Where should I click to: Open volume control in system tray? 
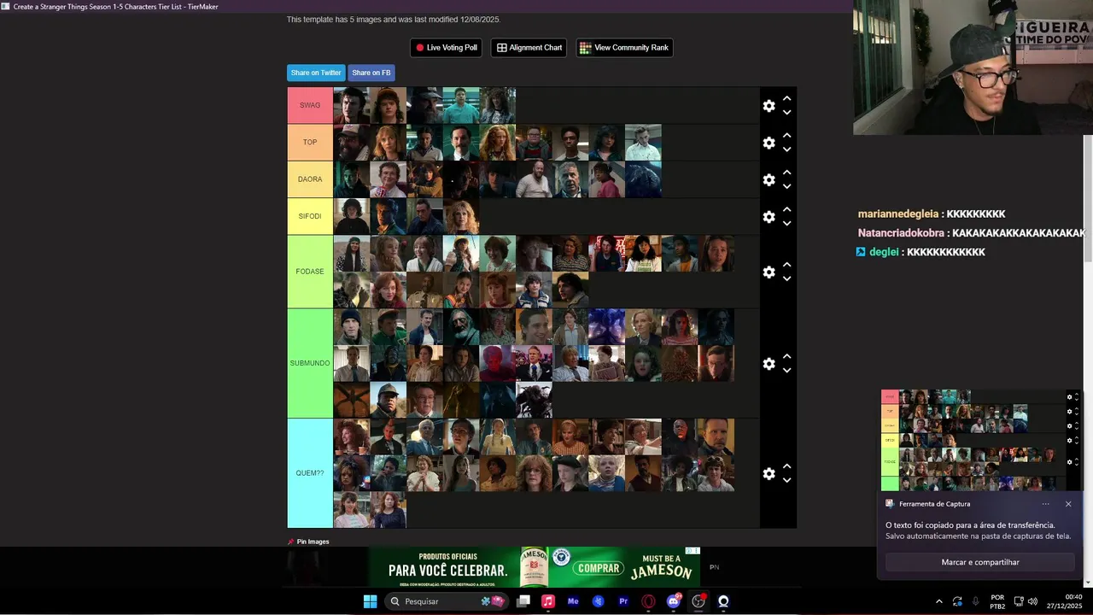pyautogui.click(x=1032, y=601)
